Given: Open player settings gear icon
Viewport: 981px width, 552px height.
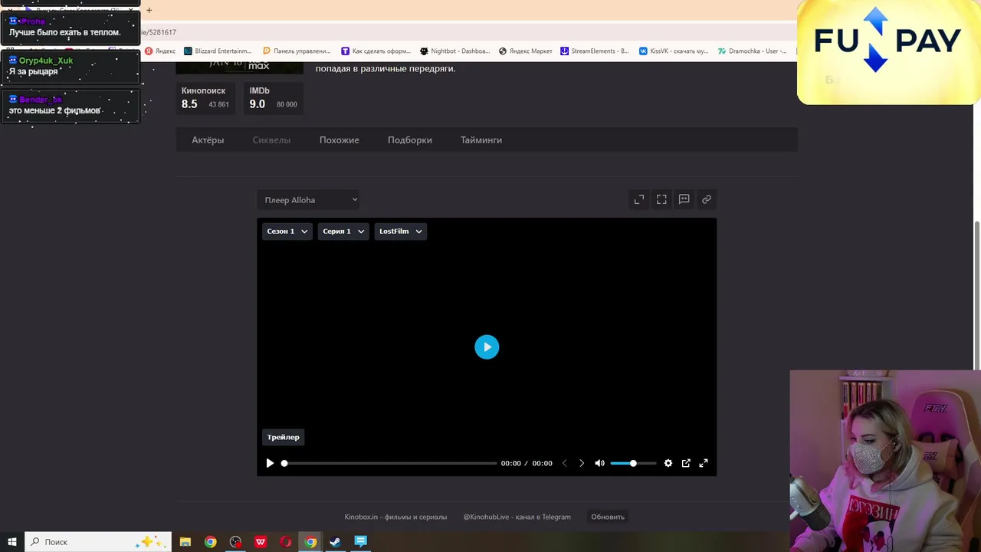Looking at the screenshot, I should [668, 463].
